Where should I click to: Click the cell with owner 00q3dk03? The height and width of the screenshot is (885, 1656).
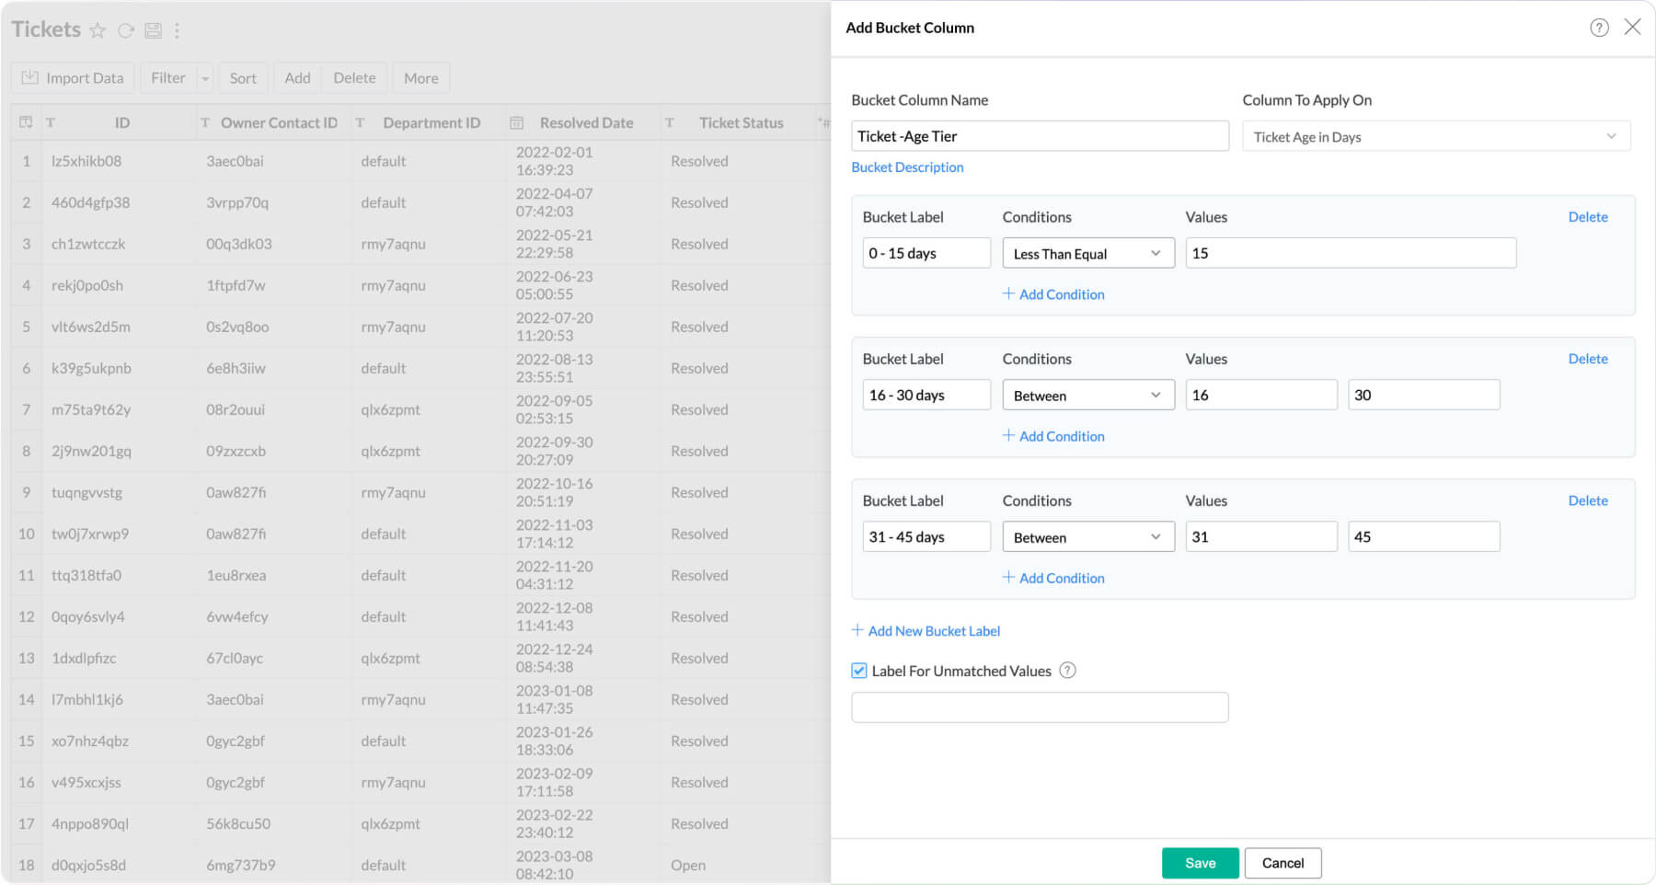[239, 244]
